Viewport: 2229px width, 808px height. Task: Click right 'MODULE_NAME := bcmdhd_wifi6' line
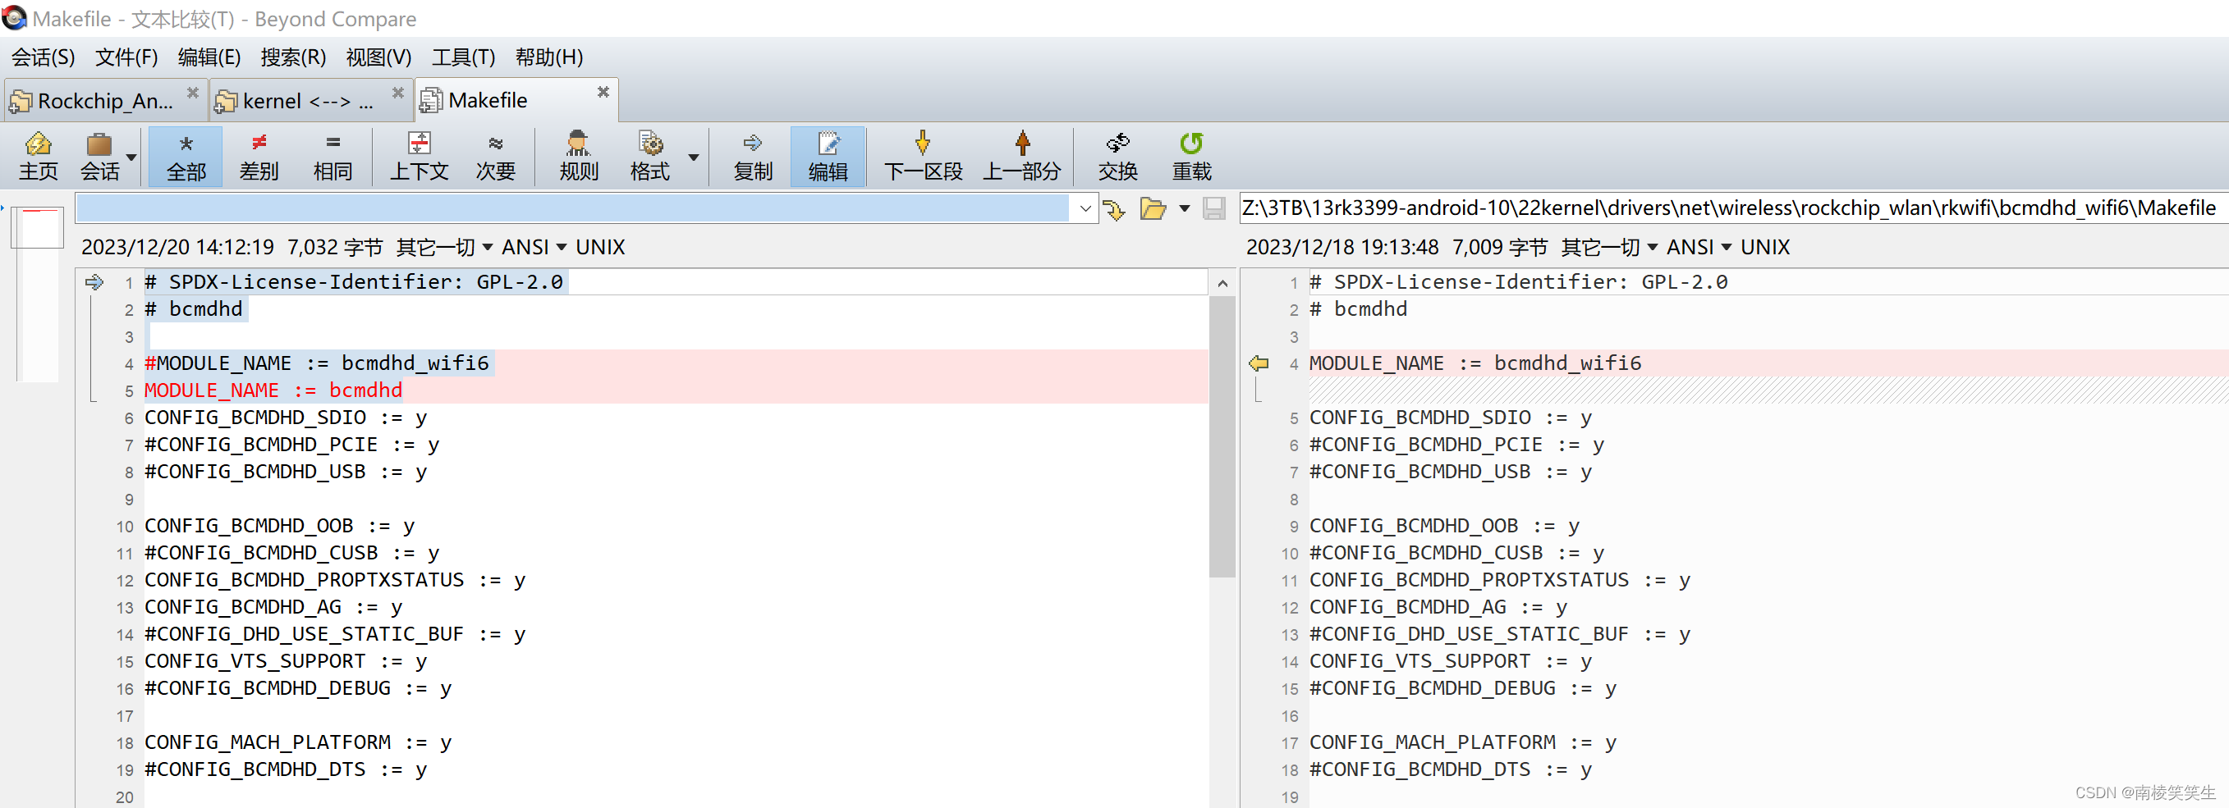[x=1475, y=363]
